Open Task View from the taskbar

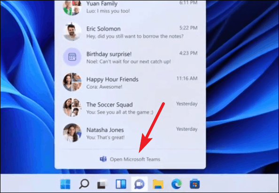102,184
